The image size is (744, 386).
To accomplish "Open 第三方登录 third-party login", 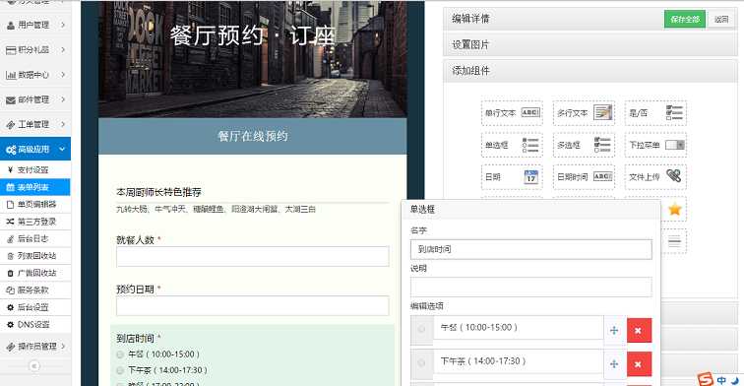I will [35, 222].
